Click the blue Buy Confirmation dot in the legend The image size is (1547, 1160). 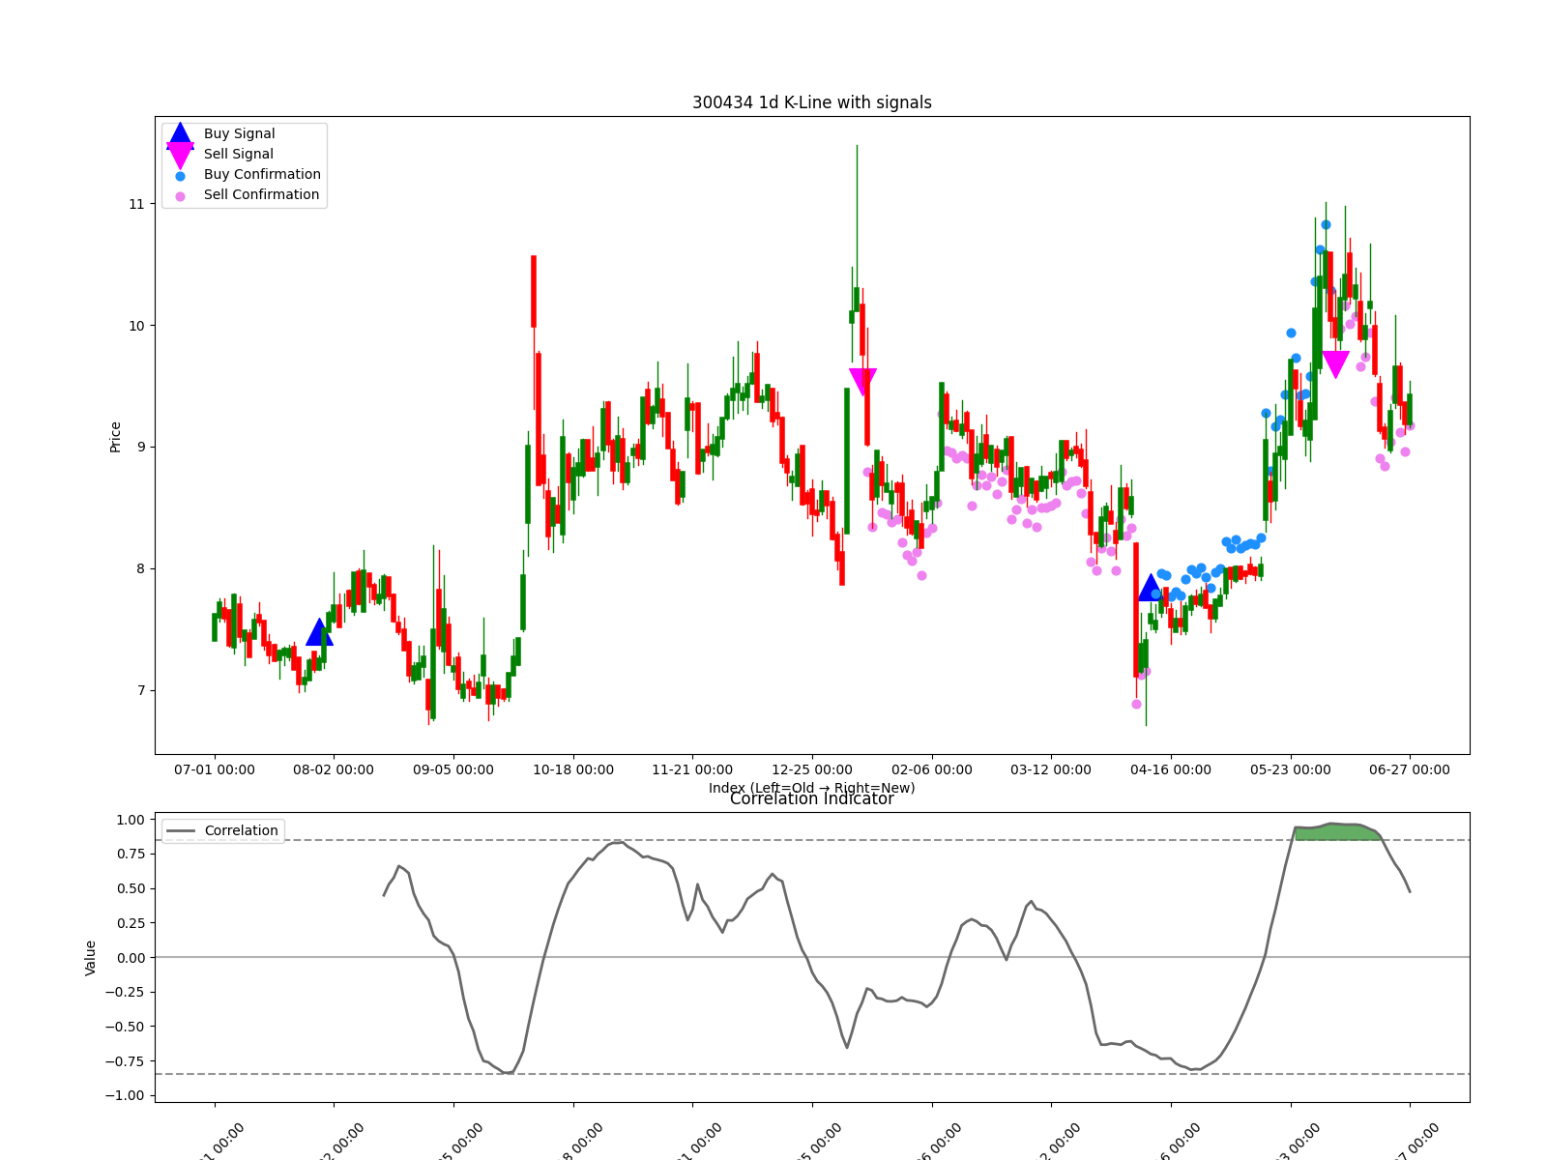pos(180,176)
